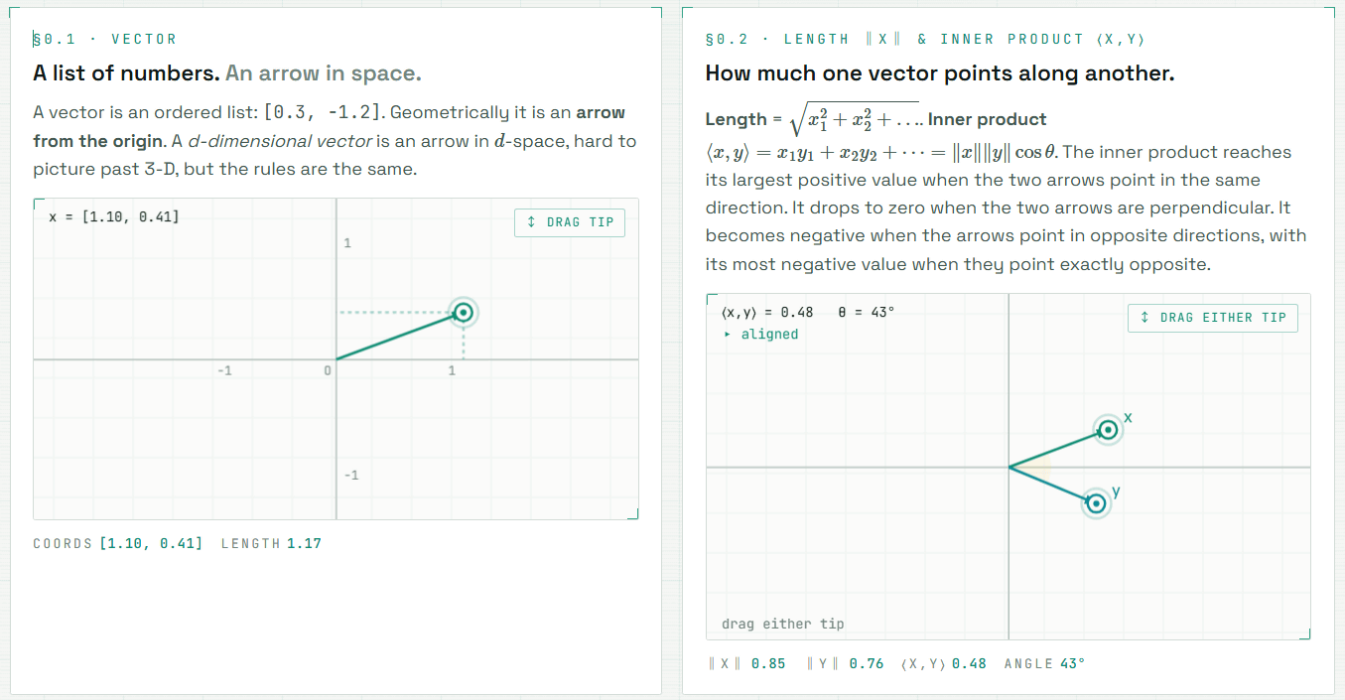Click the triangle marker beside "aligned"

click(x=728, y=335)
